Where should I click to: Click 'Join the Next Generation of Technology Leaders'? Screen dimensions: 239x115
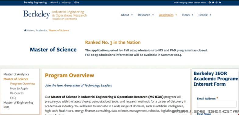tap(78, 85)
